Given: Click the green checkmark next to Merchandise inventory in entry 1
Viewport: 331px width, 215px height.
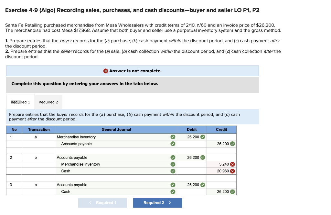Looking at the screenshot, I should point(173,137).
